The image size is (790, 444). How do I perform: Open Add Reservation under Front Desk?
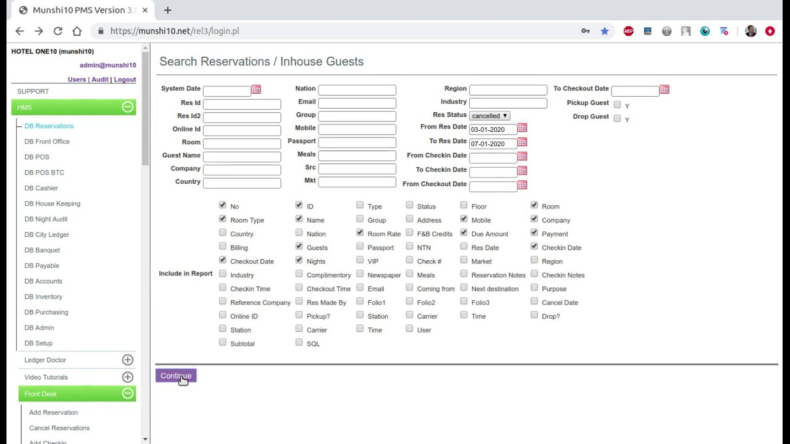(53, 413)
